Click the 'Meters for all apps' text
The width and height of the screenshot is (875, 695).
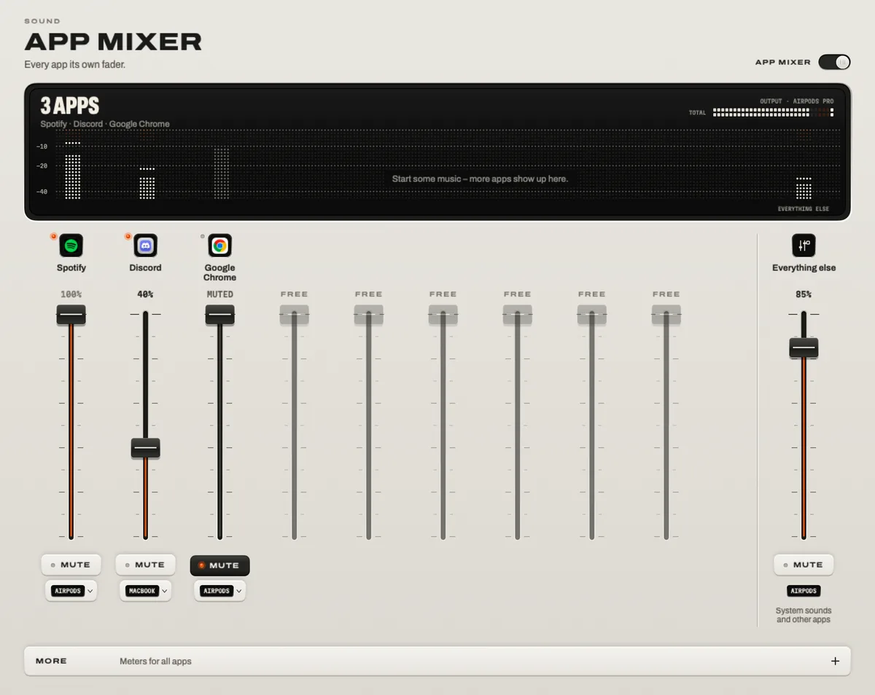155,661
